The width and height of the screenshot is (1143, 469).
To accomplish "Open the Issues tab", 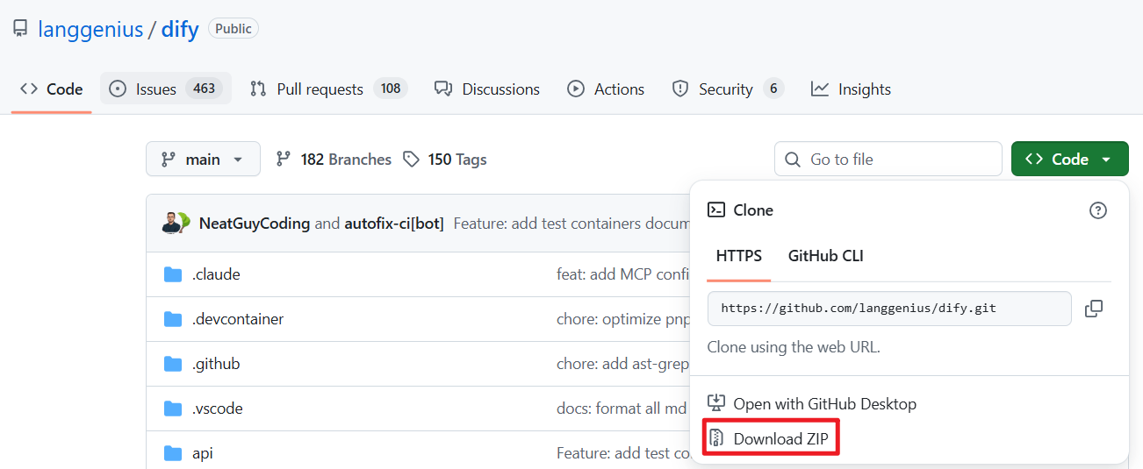I will point(166,89).
